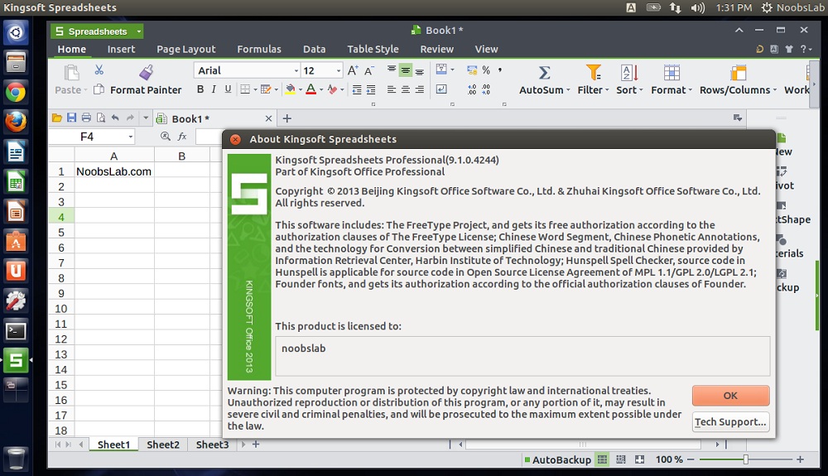Expand the Name Box dropdown for F4
The image size is (828, 476).
coord(131,137)
